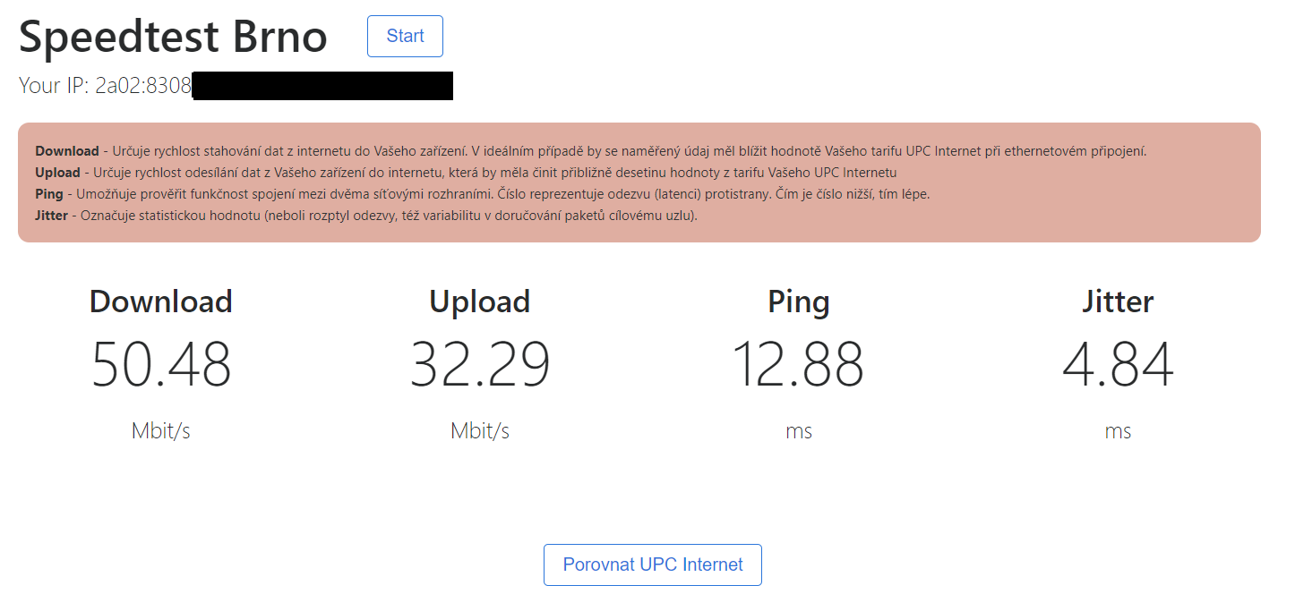
Task: Select the 32.29 upload speed value
Action: click(480, 364)
